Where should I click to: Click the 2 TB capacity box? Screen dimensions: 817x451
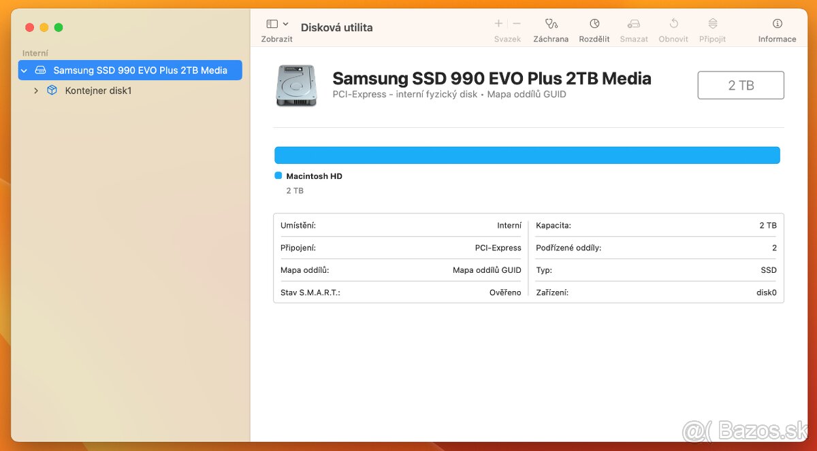click(x=741, y=85)
